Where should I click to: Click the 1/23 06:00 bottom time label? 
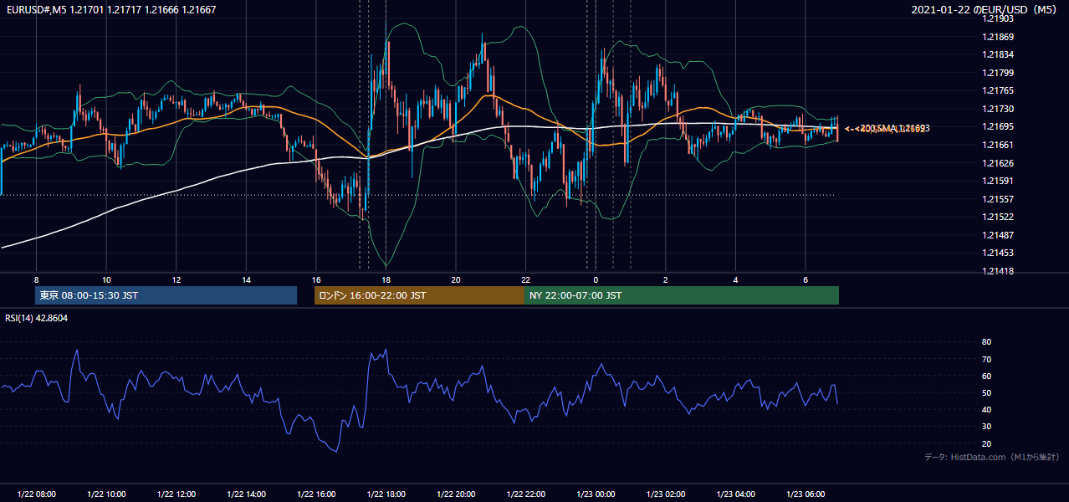coord(806,494)
